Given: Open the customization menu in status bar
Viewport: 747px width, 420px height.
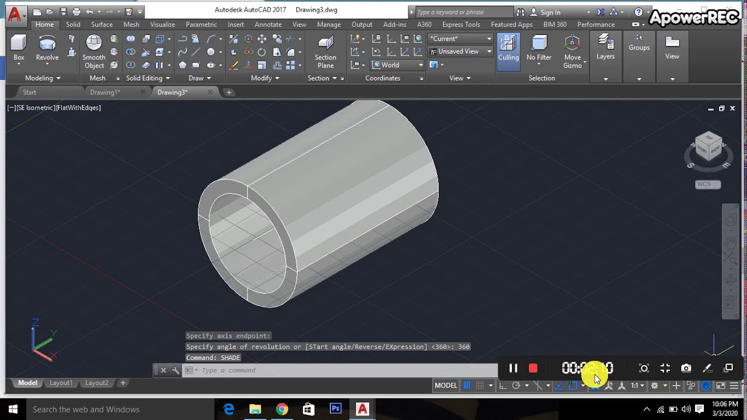Looking at the screenshot, I should pos(734,386).
